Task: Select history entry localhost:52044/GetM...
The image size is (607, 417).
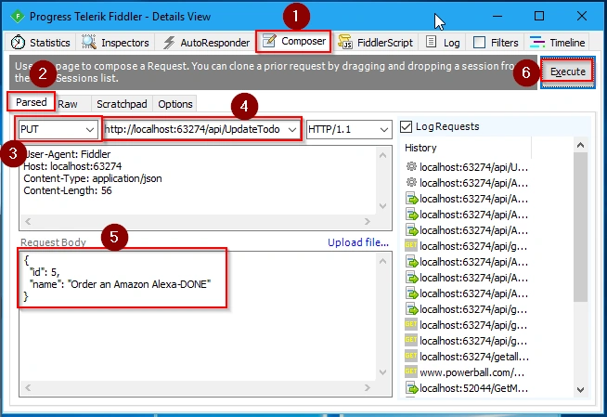Action: (x=473, y=388)
